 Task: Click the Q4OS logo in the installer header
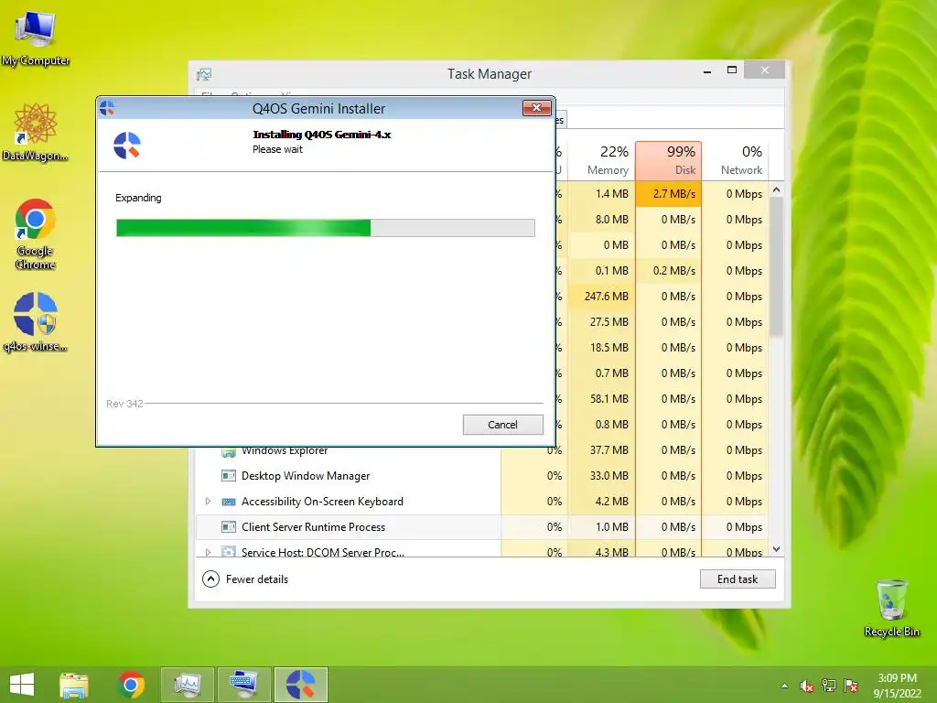tap(127, 146)
